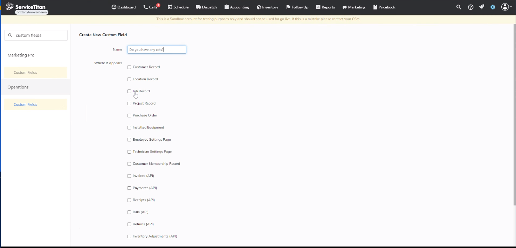Open the Dashboard menu
The image size is (516, 248).
tap(124, 7)
